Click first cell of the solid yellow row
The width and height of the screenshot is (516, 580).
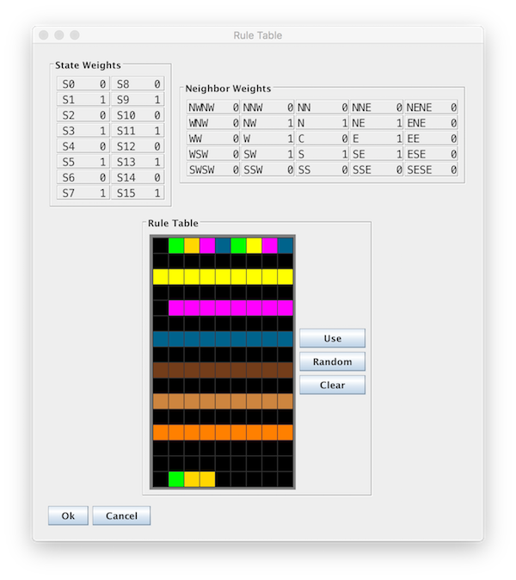point(161,277)
